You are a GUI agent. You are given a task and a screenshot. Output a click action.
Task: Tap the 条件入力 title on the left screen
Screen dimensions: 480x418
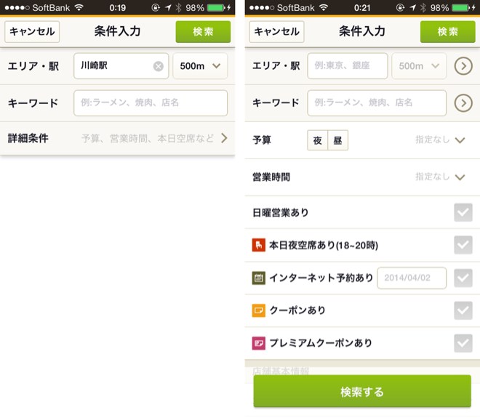pos(118,31)
